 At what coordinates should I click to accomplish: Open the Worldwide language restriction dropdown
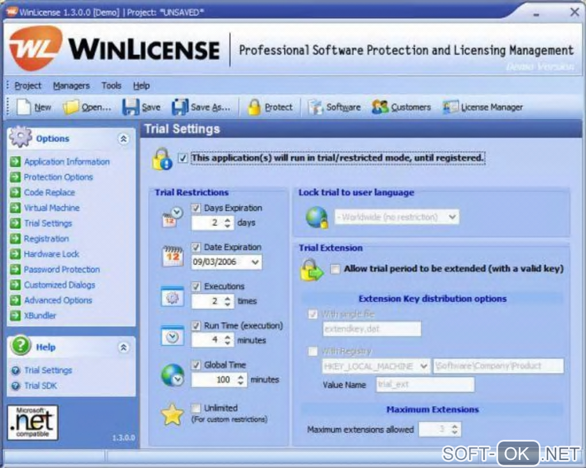(x=452, y=217)
